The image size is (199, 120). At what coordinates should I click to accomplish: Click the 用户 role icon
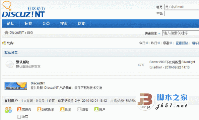[96, 109]
